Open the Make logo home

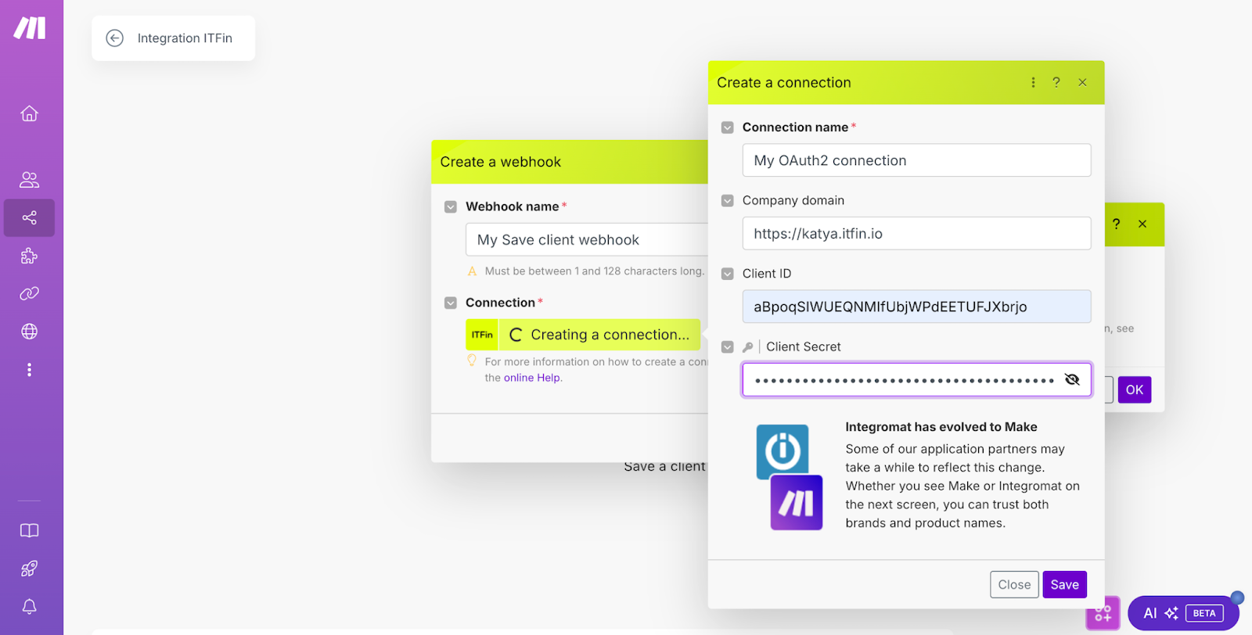coord(30,28)
